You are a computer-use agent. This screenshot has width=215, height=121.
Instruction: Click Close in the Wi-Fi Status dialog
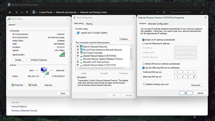[x=63, y=93]
